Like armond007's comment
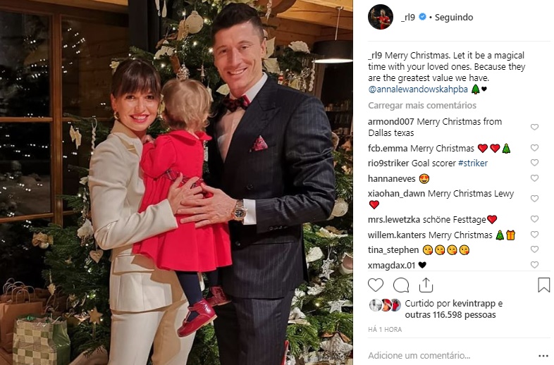The image size is (554, 365). [x=534, y=127]
